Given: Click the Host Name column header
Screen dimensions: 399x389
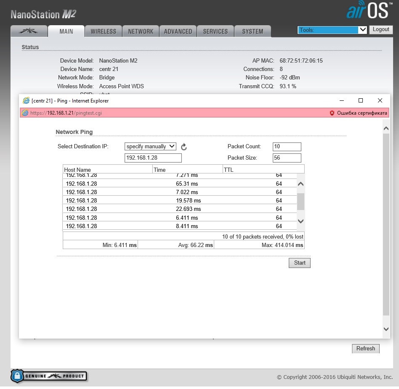Looking at the screenshot, I should (108, 170).
